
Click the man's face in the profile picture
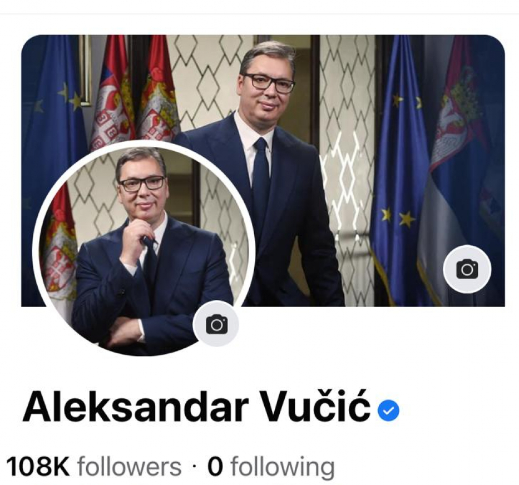point(142,186)
